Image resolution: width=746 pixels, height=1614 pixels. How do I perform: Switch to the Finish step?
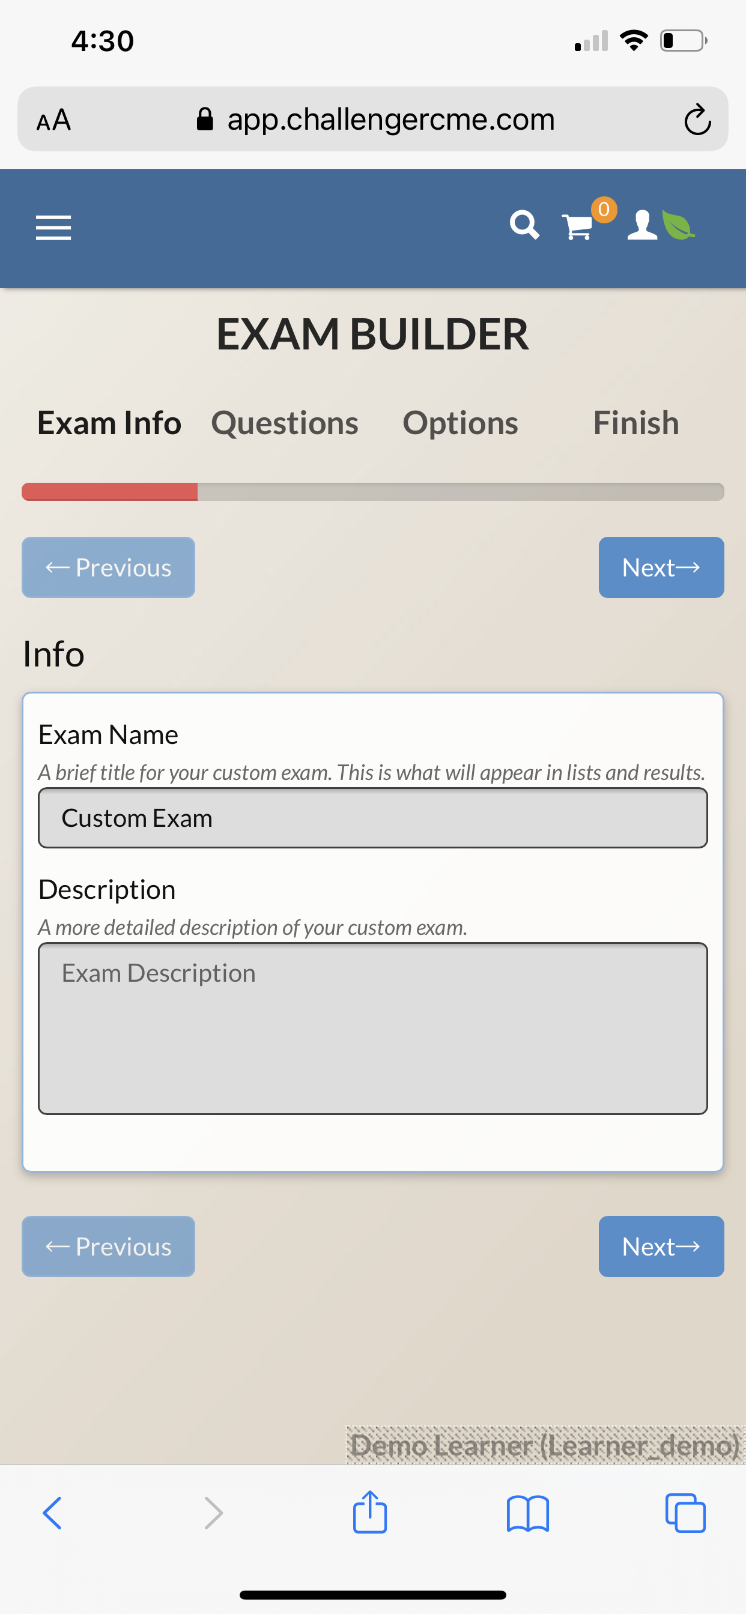(x=636, y=423)
